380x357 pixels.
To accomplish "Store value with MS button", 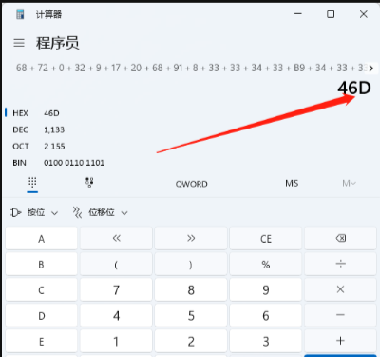I will [x=292, y=183].
